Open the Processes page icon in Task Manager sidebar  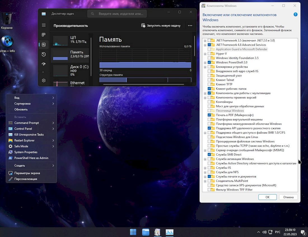tap(44, 35)
